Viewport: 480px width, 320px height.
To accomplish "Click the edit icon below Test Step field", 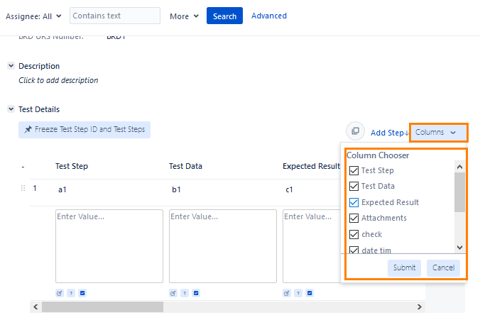I will coord(60,293).
